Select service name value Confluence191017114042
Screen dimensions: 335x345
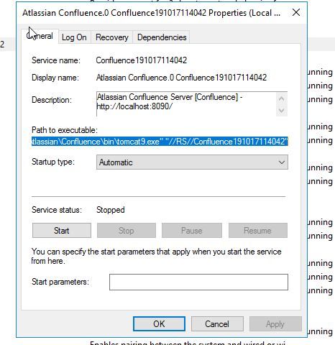(142, 60)
